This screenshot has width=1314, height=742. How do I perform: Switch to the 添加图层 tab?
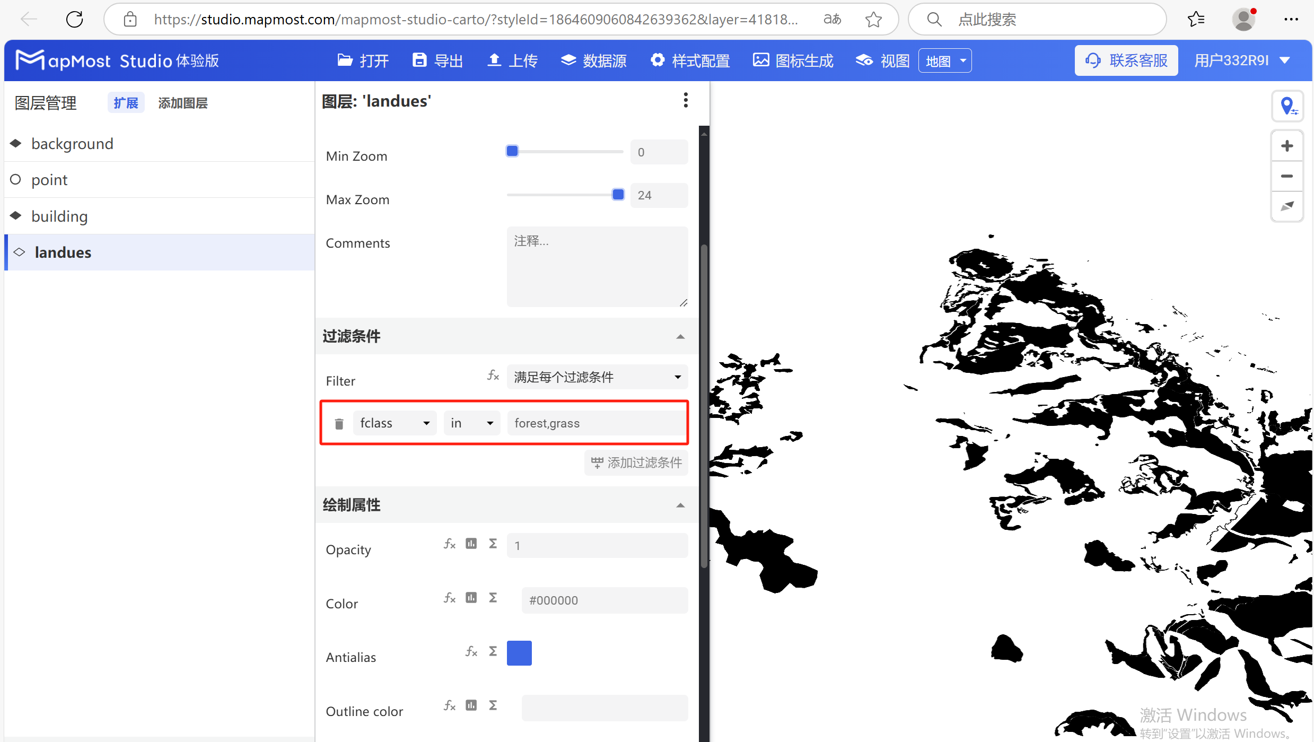coord(182,102)
